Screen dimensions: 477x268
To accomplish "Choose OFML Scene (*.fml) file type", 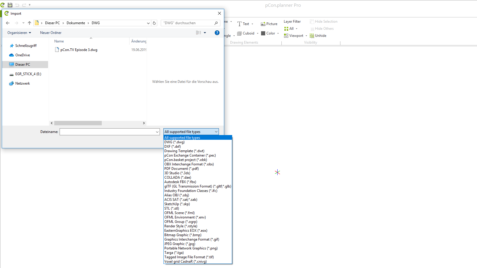I will tap(198, 213).
